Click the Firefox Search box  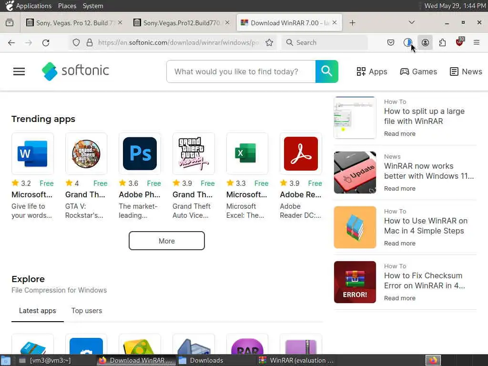(325, 42)
